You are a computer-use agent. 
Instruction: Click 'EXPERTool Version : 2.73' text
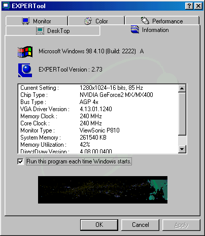pos(71,70)
